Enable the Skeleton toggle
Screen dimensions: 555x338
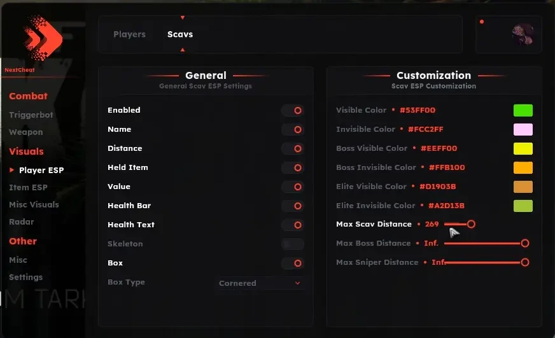[x=293, y=244]
